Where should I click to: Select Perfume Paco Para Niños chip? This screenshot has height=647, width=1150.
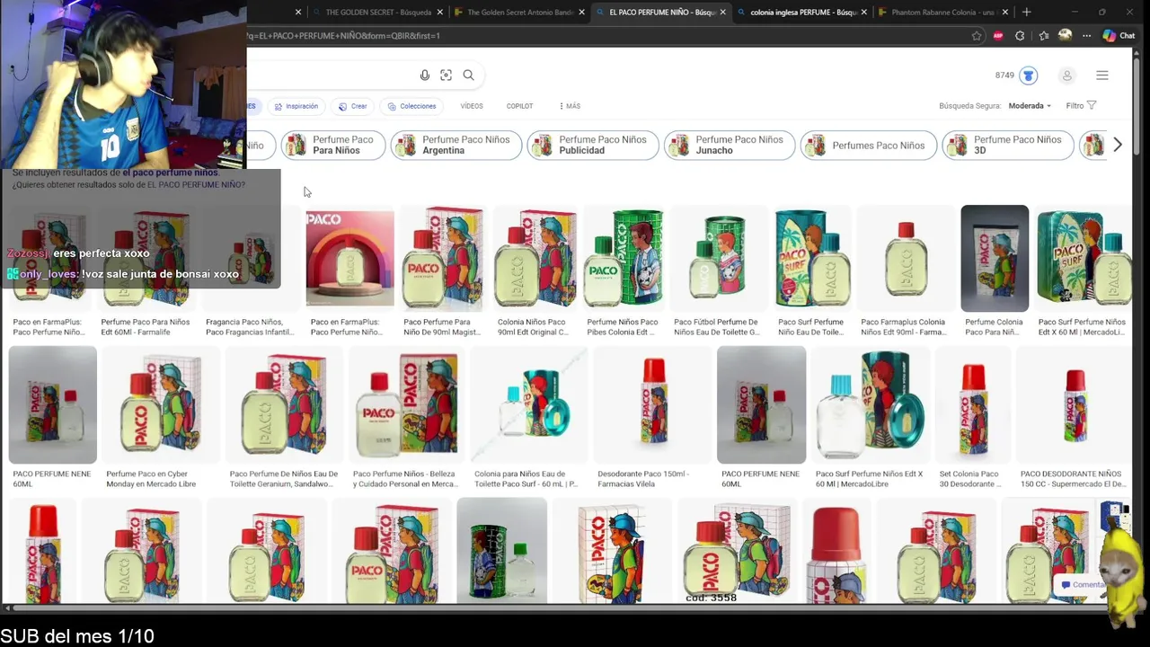point(333,145)
